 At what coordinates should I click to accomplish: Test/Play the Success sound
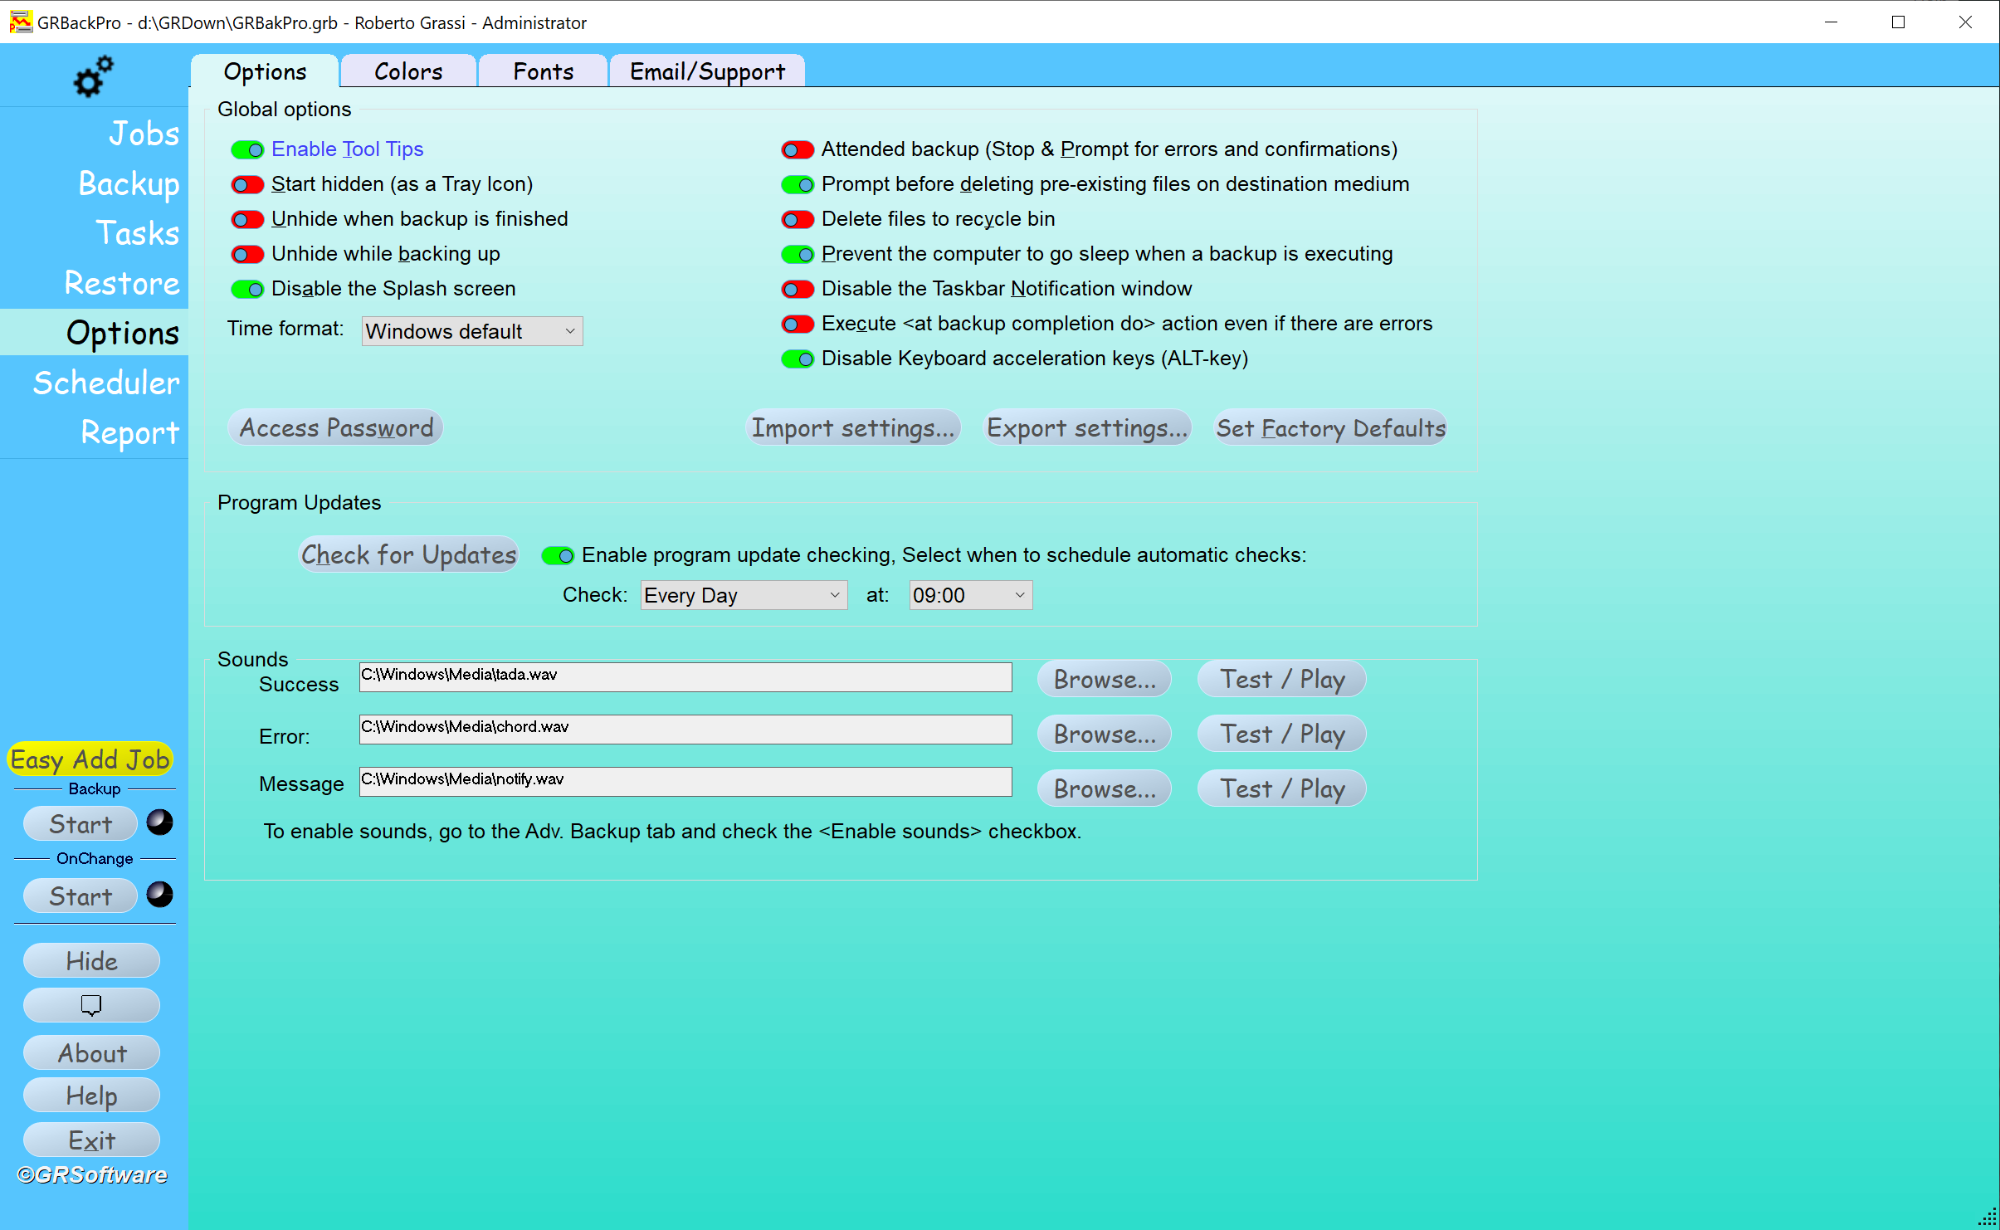(1283, 679)
